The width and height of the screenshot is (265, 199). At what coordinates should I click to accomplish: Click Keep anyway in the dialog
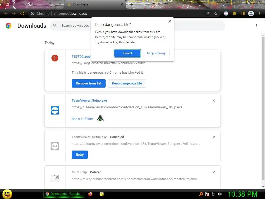pyautogui.click(x=156, y=53)
